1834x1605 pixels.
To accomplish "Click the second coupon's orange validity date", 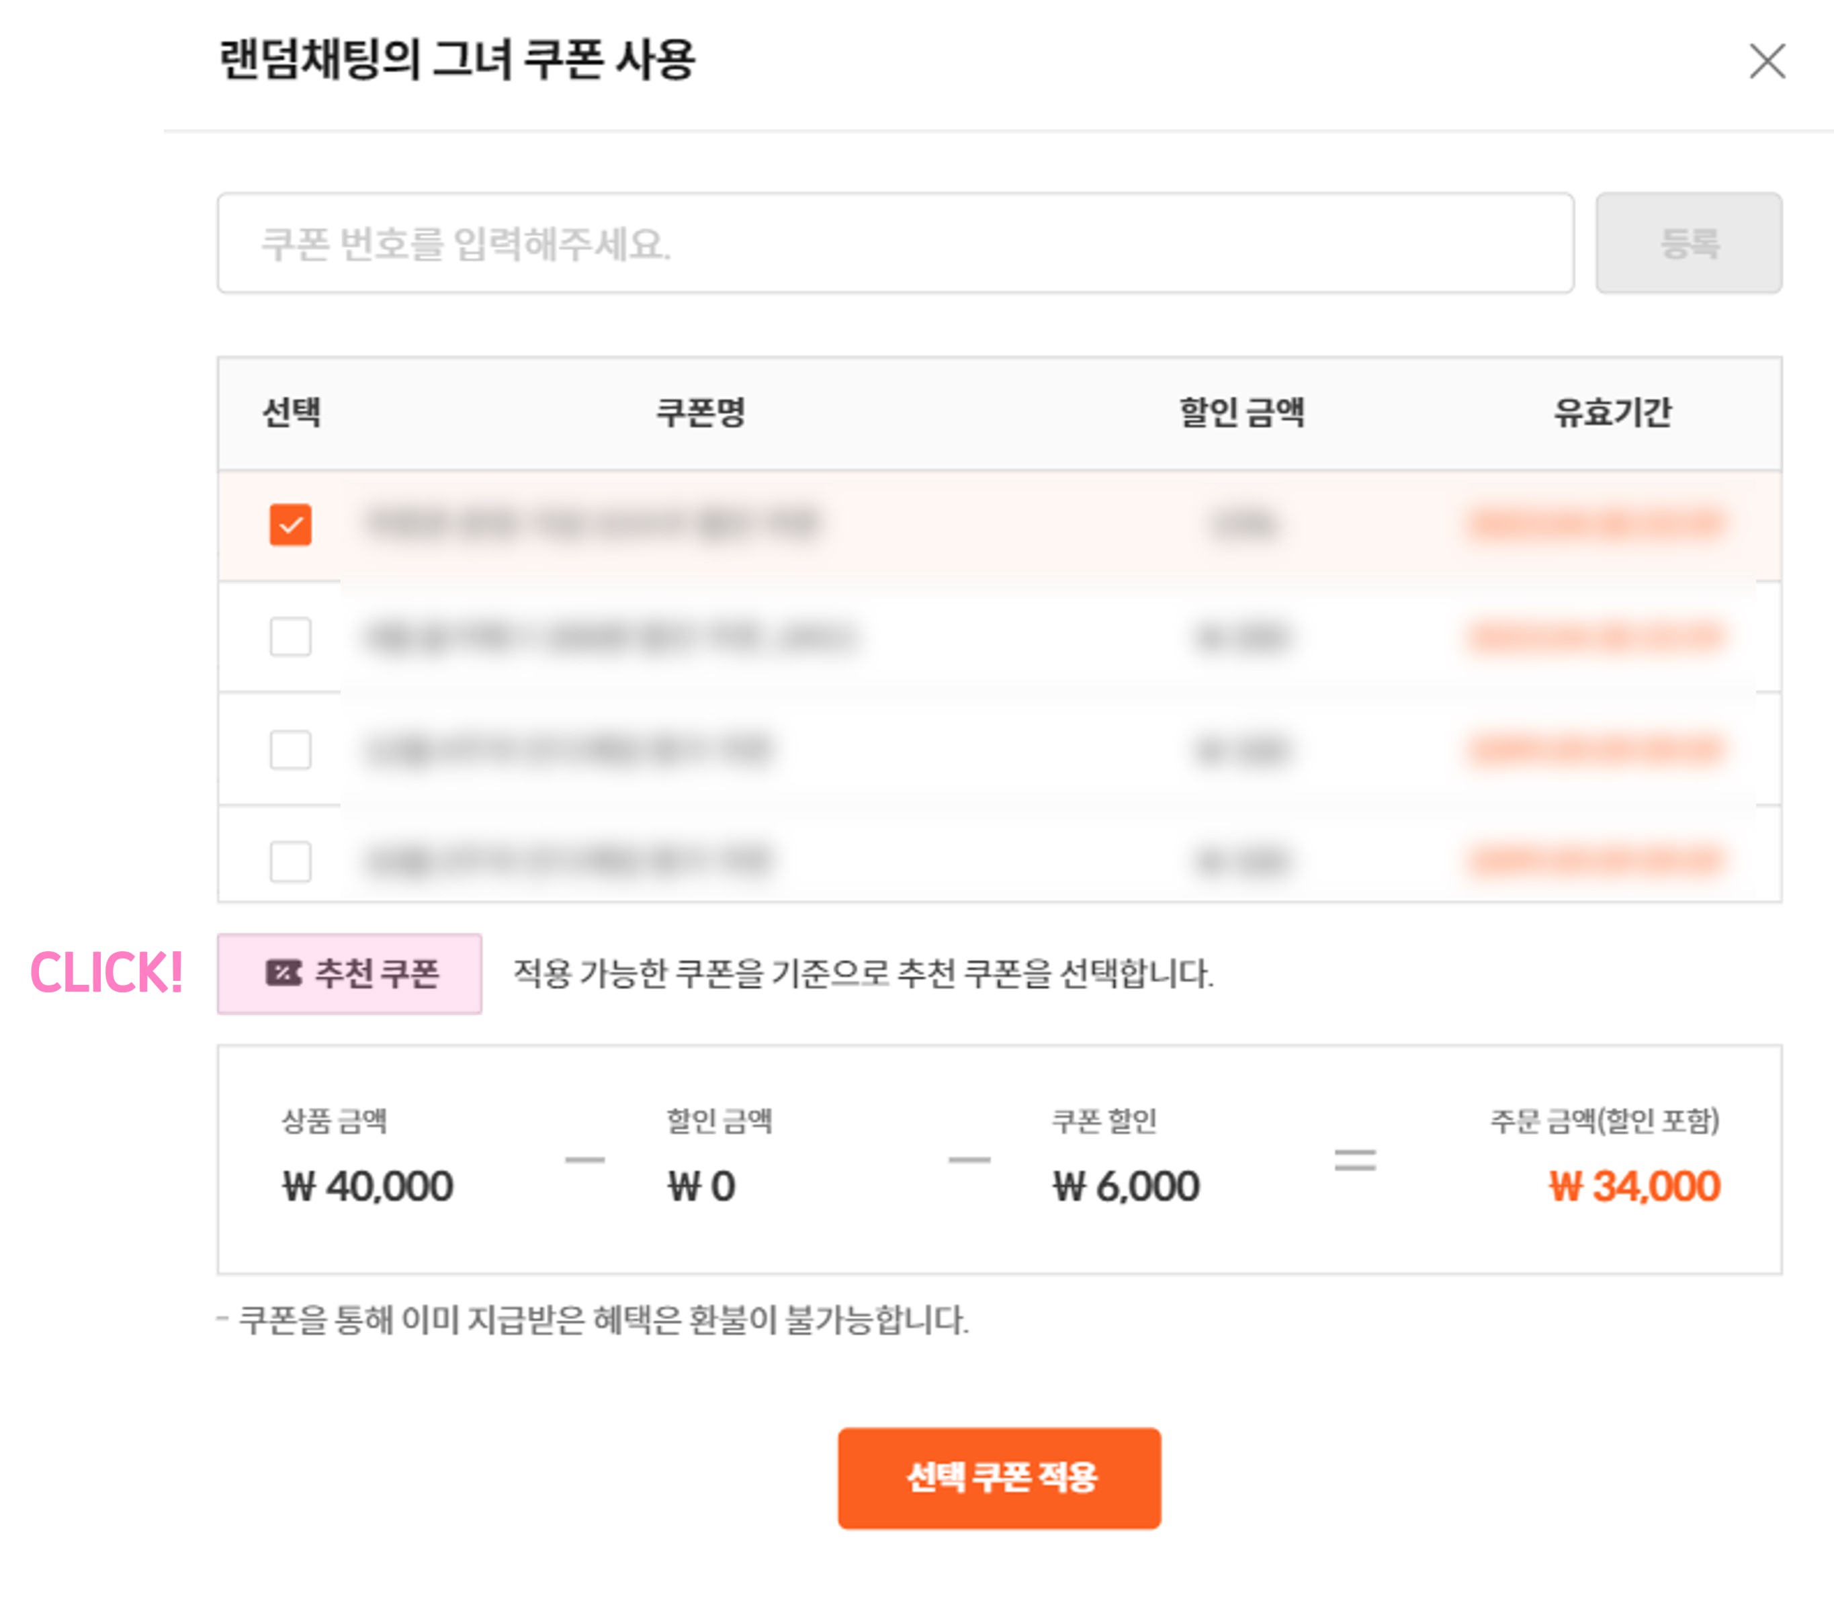I will [1596, 637].
